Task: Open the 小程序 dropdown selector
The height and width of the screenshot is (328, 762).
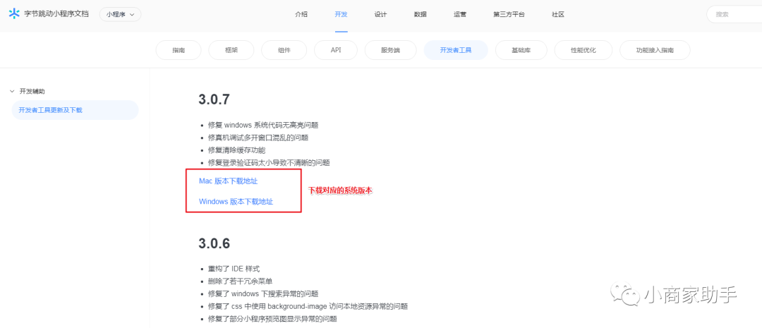Action: click(121, 15)
